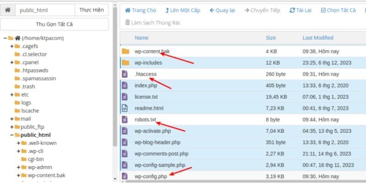Select the readme.html file name
The image size is (366, 184).
point(149,108)
